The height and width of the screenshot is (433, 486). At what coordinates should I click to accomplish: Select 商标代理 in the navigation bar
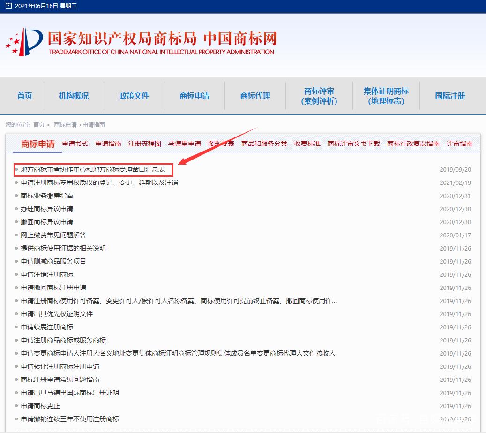(x=255, y=96)
